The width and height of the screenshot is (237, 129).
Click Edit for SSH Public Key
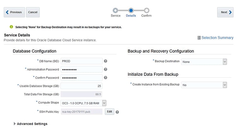click(x=109, y=112)
